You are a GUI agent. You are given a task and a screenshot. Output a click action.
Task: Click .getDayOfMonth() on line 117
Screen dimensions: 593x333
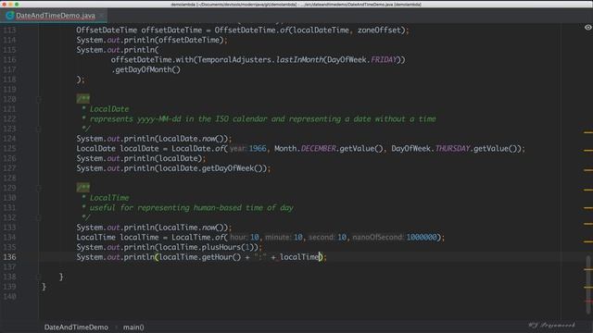point(146,69)
